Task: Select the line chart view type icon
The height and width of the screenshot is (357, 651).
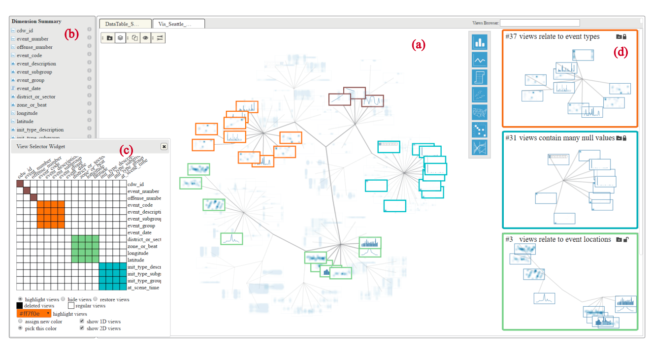Action: [x=479, y=60]
